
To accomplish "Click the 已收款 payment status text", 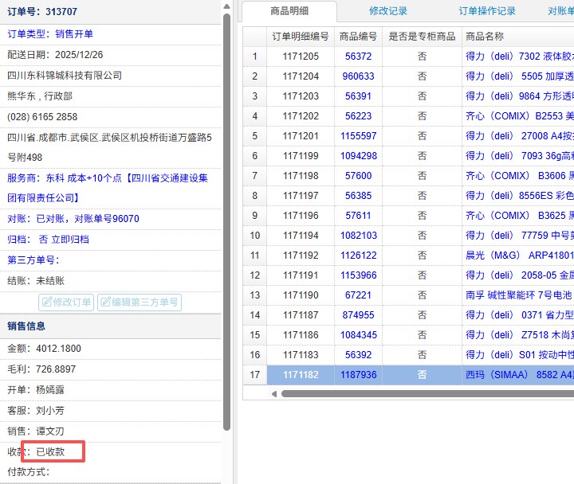I will [x=53, y=452].
